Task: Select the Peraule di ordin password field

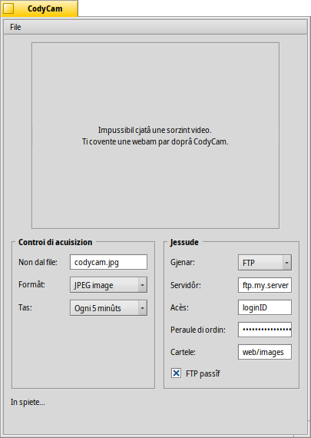Action: pyautogui.click(x=265, y=330)
